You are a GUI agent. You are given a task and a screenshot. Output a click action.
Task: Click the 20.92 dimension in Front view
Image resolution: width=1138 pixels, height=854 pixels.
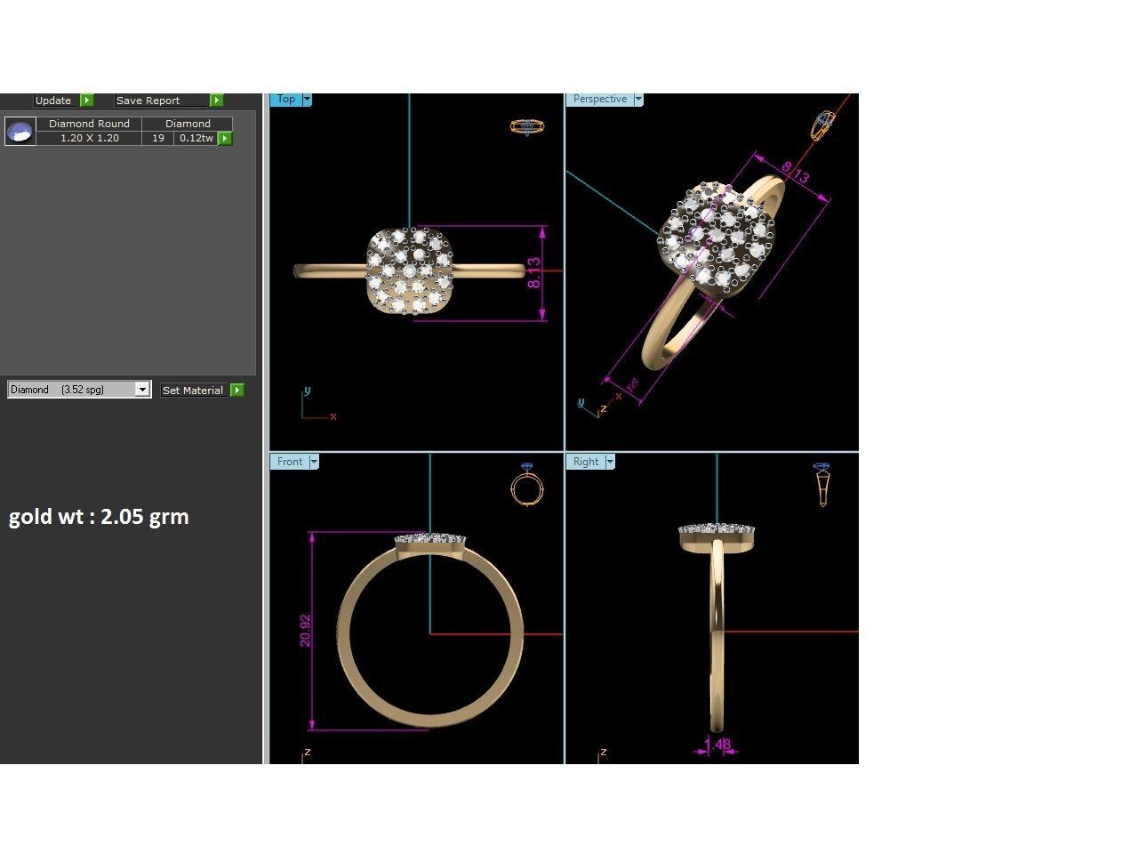306,630
